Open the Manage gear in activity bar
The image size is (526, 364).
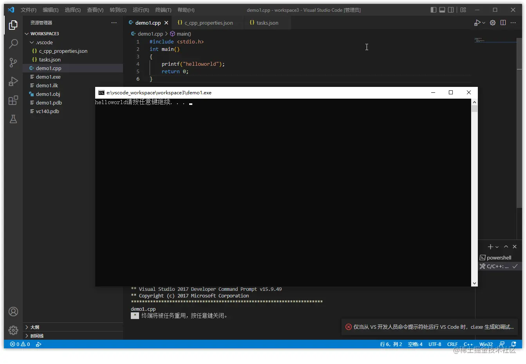pyautogui.click(x=13, y=330)
